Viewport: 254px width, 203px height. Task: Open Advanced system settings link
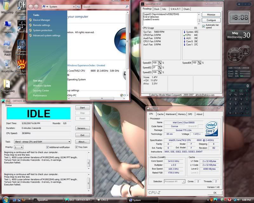(47, 36)
